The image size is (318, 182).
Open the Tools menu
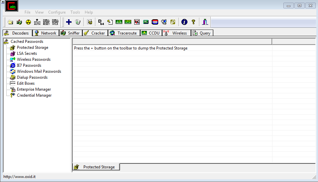point(75,12)
